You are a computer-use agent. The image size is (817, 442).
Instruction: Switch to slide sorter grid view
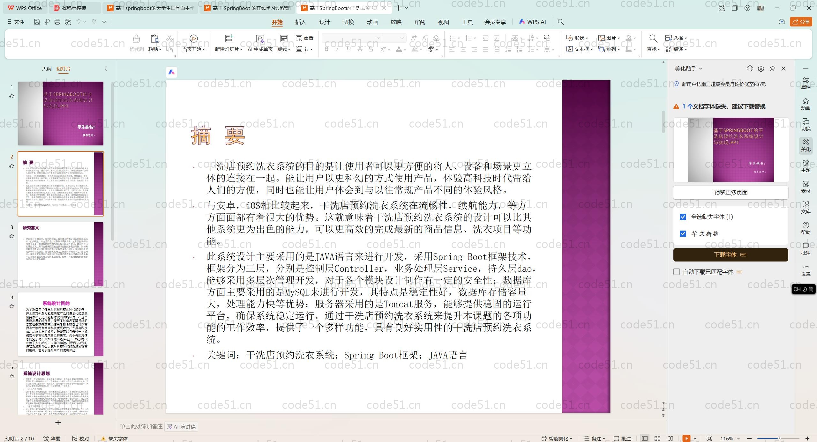point(657,438)
